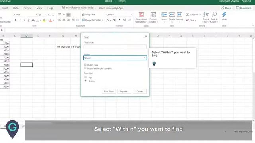Select column header D

[27, 36]
